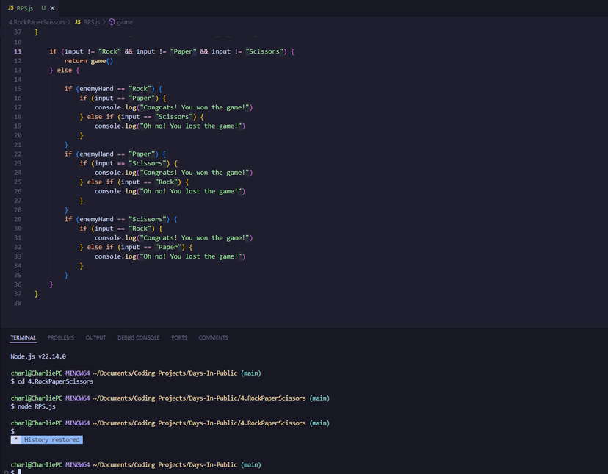Screen dimensions: 608x474
Task: Open the PROBLEMS panel tab
Action: coord(61,337)
